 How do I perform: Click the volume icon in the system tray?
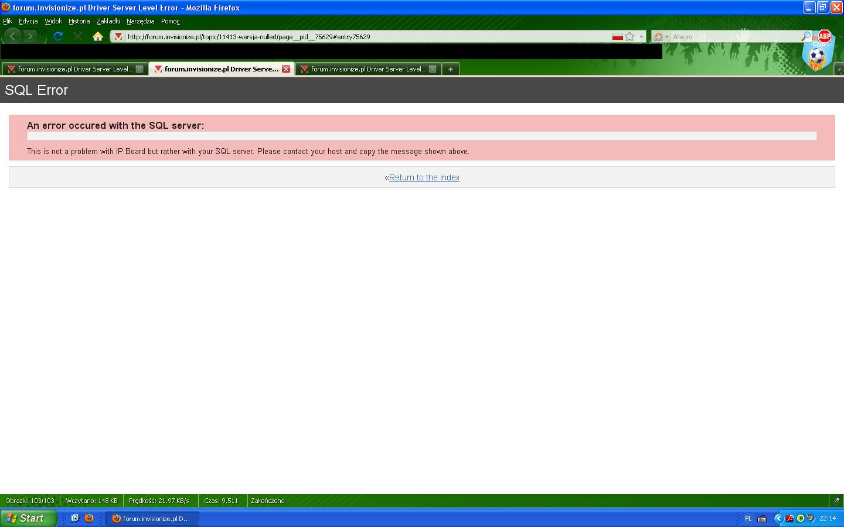click(809, 518)
